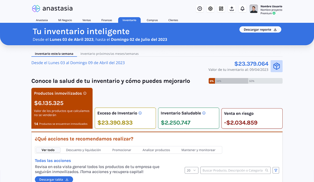This screenshot has height=182, width=314.
Task: Click the -$2.034.859 amount
Action: (x=241, y=123)
